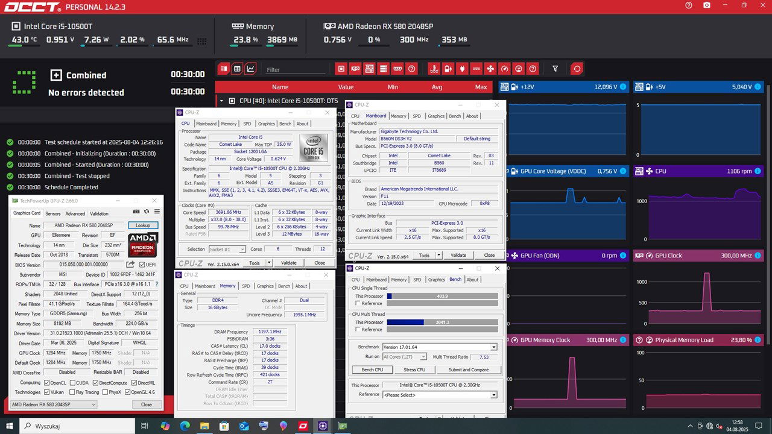Screen dimensions: 772x434
Task: Toggle OpenCL checkbox in GPU-Z
Action: 47,382
